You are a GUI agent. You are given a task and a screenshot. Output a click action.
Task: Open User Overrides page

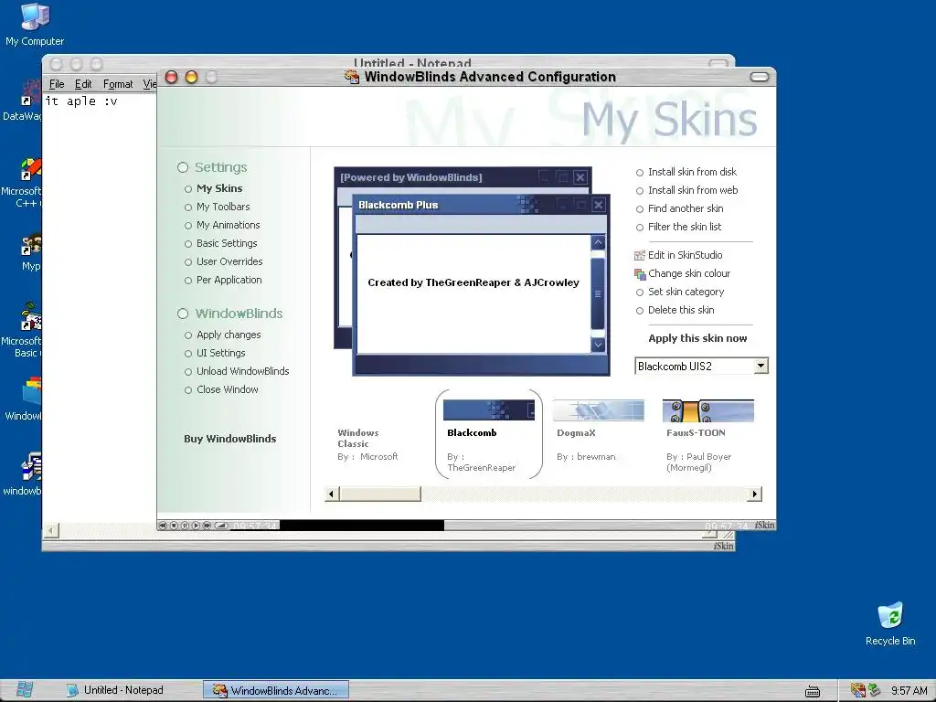coord(229,261)
